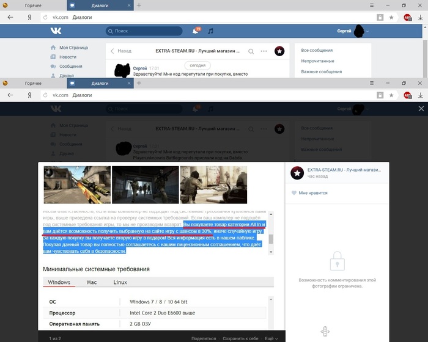Click 'Поделиться' below the photo

point(204,338)
